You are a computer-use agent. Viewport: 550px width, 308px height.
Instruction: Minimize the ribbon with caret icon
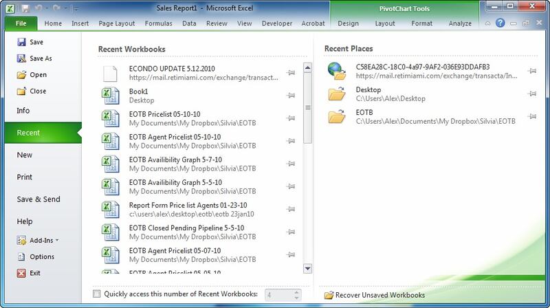point(487,23)
